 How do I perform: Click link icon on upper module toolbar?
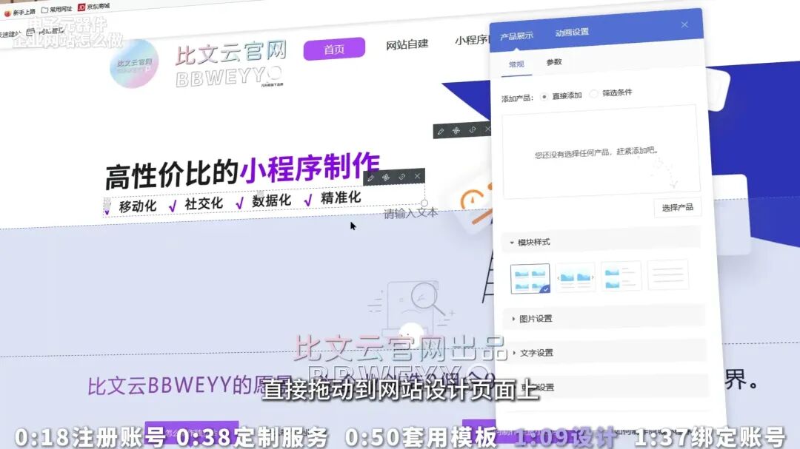pyautogui.click(x=473, y=130)
